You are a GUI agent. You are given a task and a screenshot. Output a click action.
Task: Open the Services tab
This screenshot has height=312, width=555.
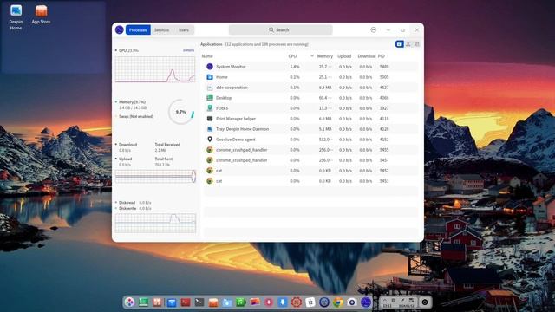click(162, 30)
